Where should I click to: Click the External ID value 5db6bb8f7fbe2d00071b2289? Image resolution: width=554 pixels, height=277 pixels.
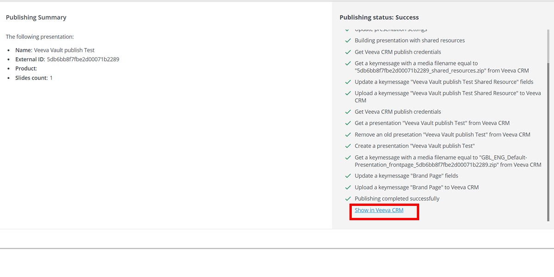click(x=83, y=60)
